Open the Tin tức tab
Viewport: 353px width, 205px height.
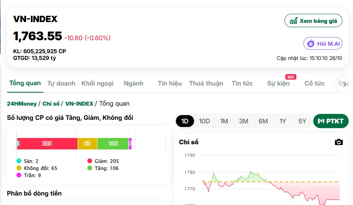coord(242,84)
